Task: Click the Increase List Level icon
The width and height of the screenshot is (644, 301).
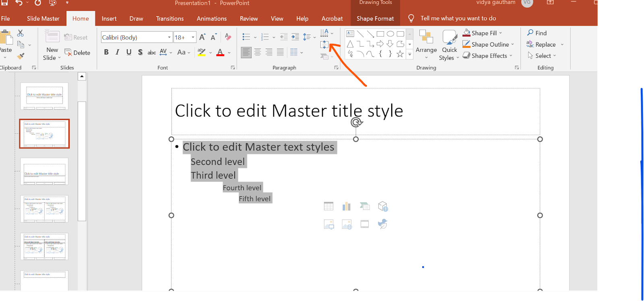Action: pyautogui.click(x=295, y=37)
